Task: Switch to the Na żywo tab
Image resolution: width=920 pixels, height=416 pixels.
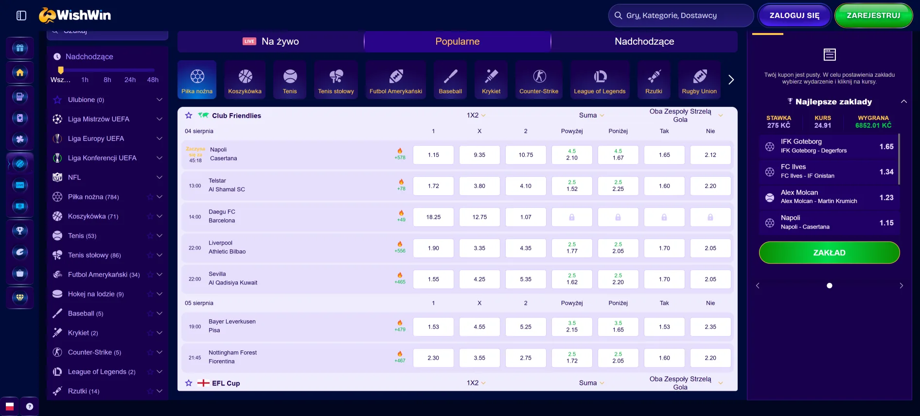Action: pyautogui.click(x=271, y=41)
